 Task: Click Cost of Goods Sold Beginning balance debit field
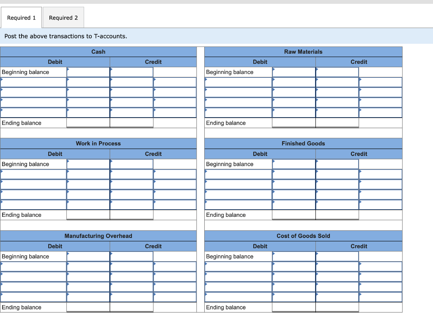(294, 257)
